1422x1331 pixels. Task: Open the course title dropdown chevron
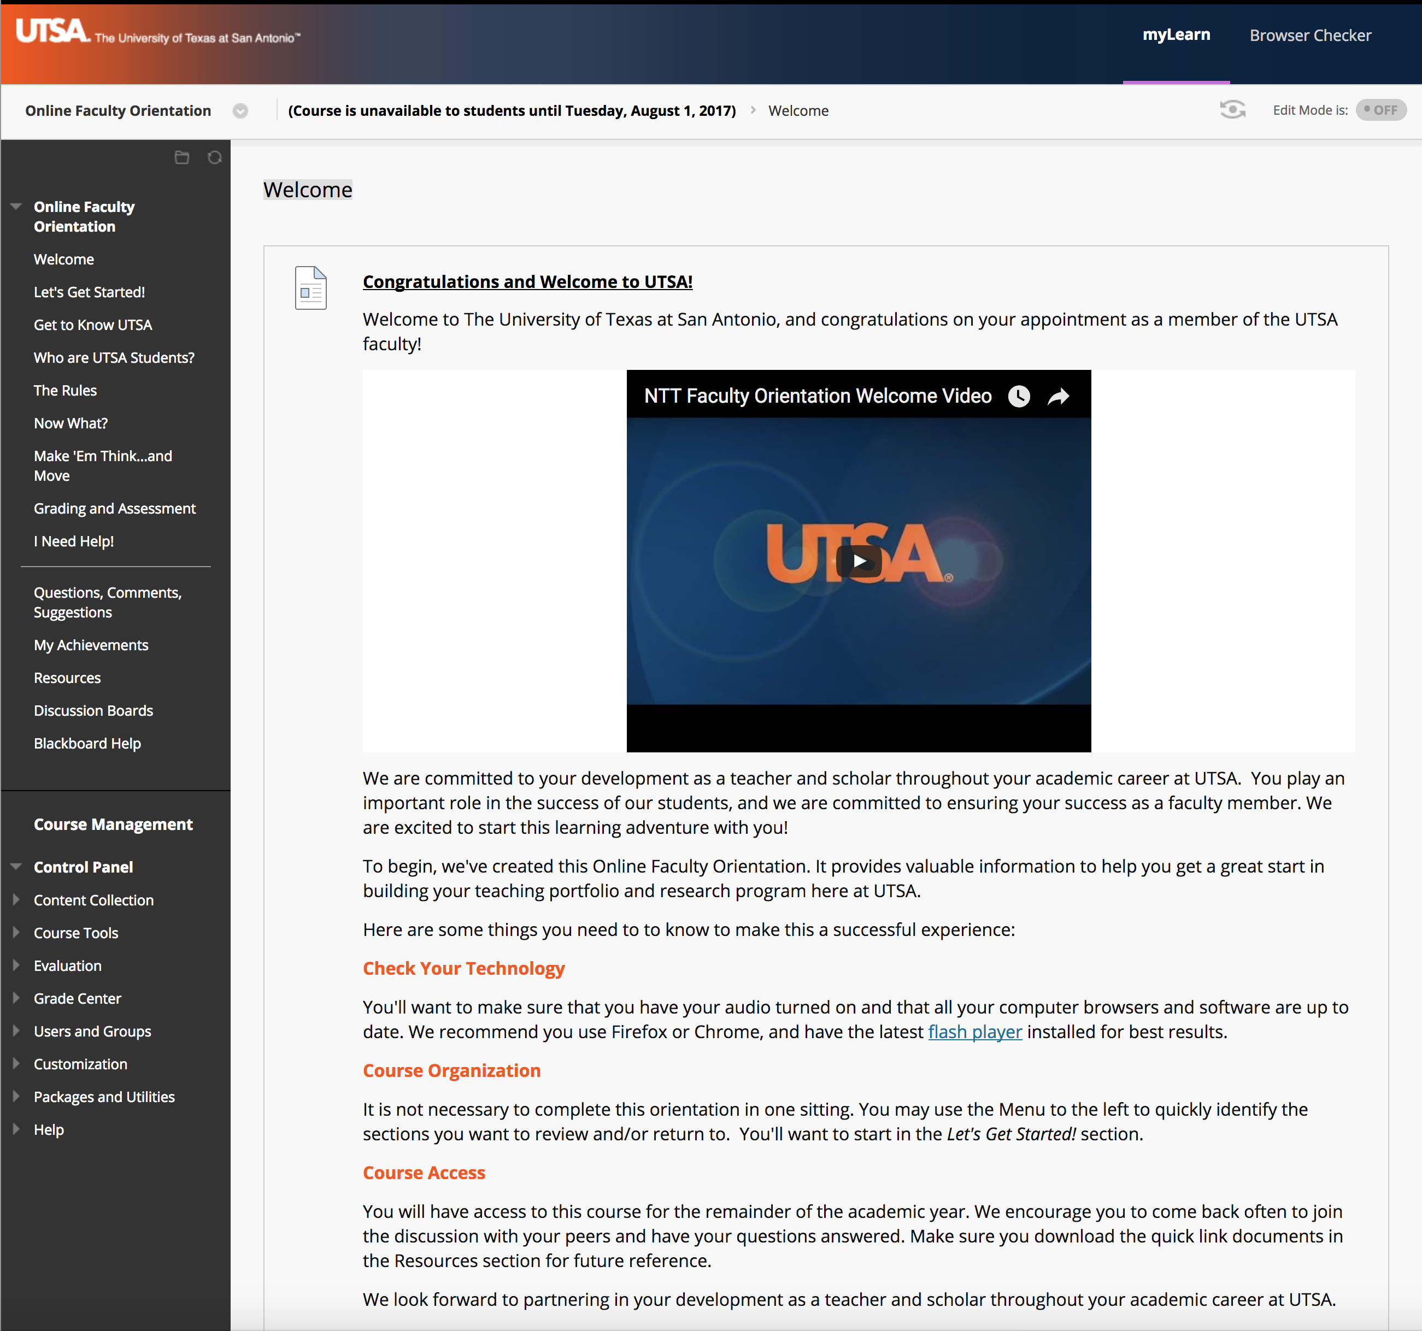(240, 111)
